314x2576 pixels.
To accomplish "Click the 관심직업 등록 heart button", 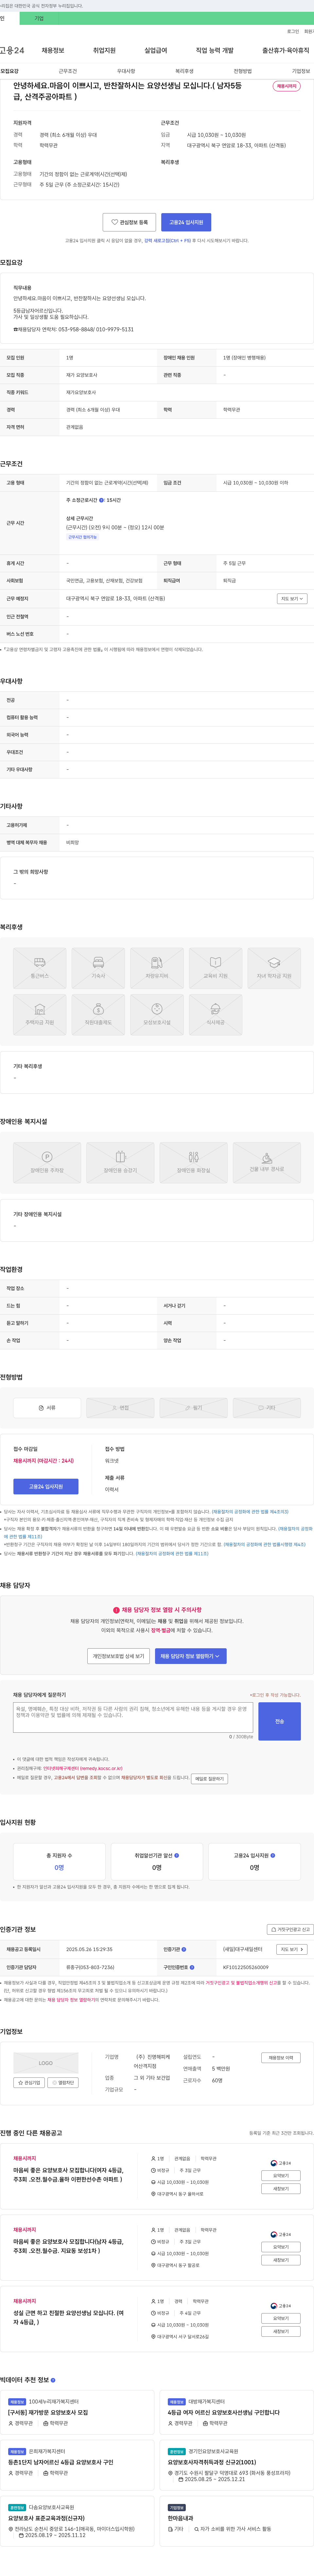I will pos(129,222).
